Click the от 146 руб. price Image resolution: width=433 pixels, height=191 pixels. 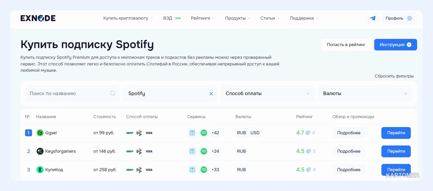pyautogui.click(x=105, y=151)
